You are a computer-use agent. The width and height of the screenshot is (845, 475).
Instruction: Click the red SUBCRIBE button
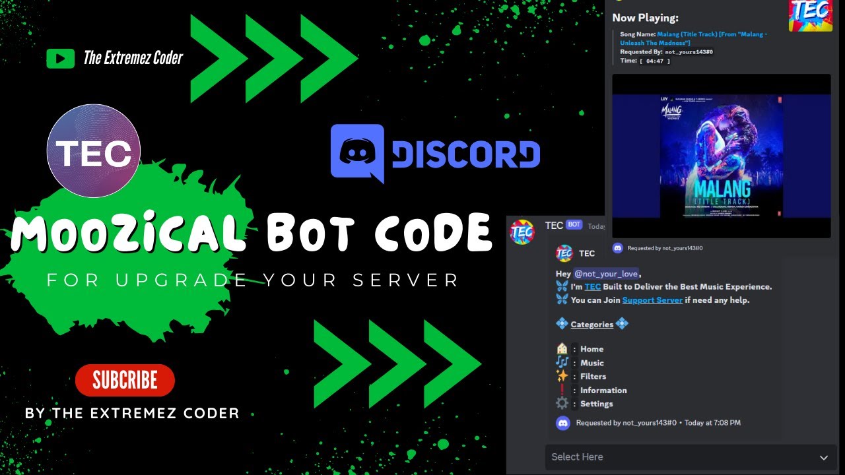tap(125, 380)
